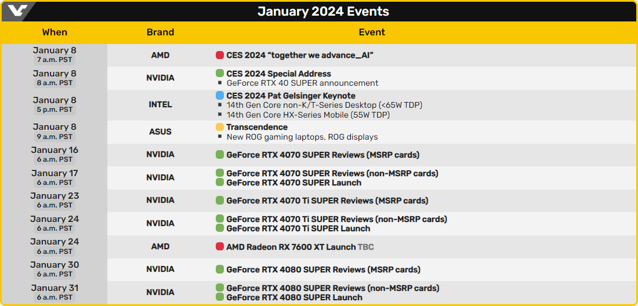Click "NVIDIA" brand in the January 30 row
The image size is (638, 306).
pyautogui.click(x=160, y=269)
